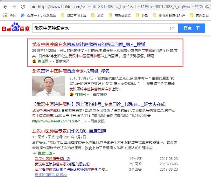Open the 百度一下，你就知道 bookmark label
Viewport: 211px width, 178px height.
pyautogui.click(x=42, y=16)
